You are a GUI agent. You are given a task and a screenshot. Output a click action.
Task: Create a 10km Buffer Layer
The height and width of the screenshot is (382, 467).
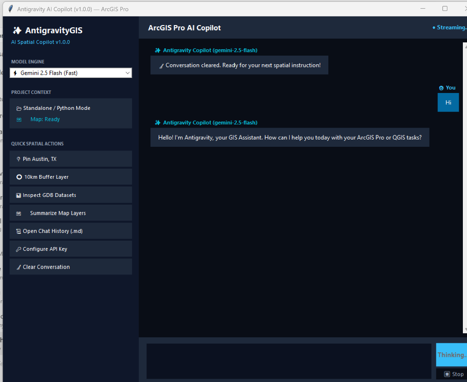coord(71,177)
